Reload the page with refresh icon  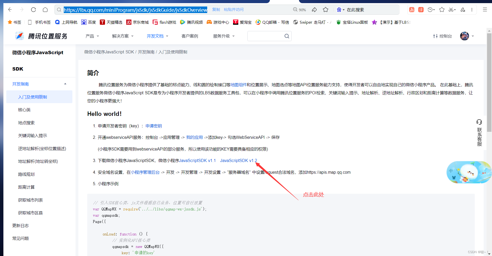click(x=33, y=10)
